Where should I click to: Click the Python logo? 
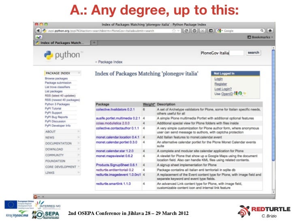(64, 55)
